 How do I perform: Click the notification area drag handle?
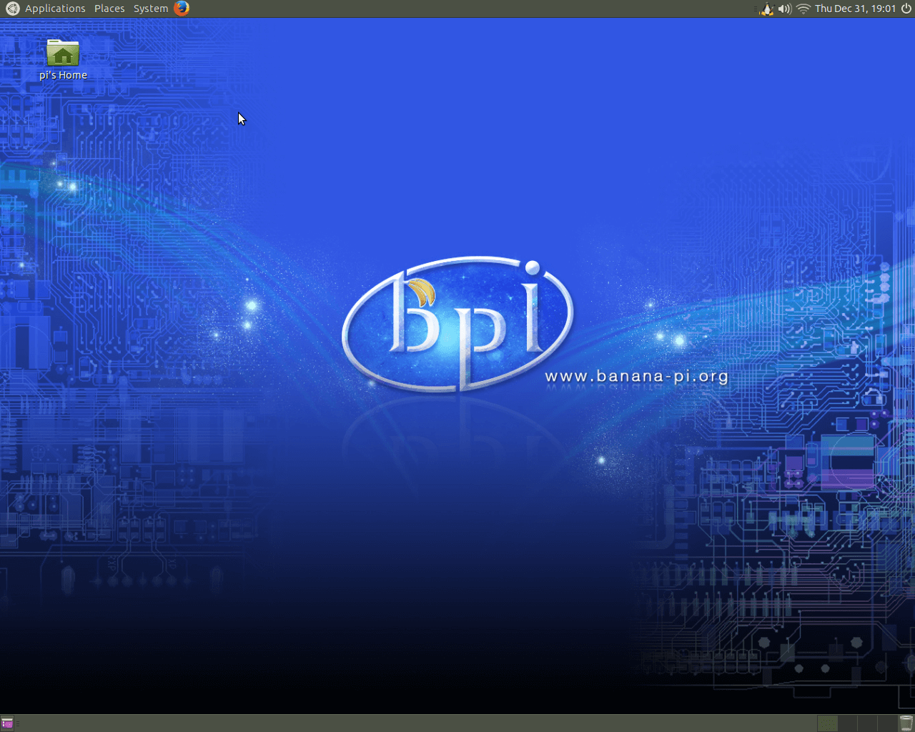point(754,9)
